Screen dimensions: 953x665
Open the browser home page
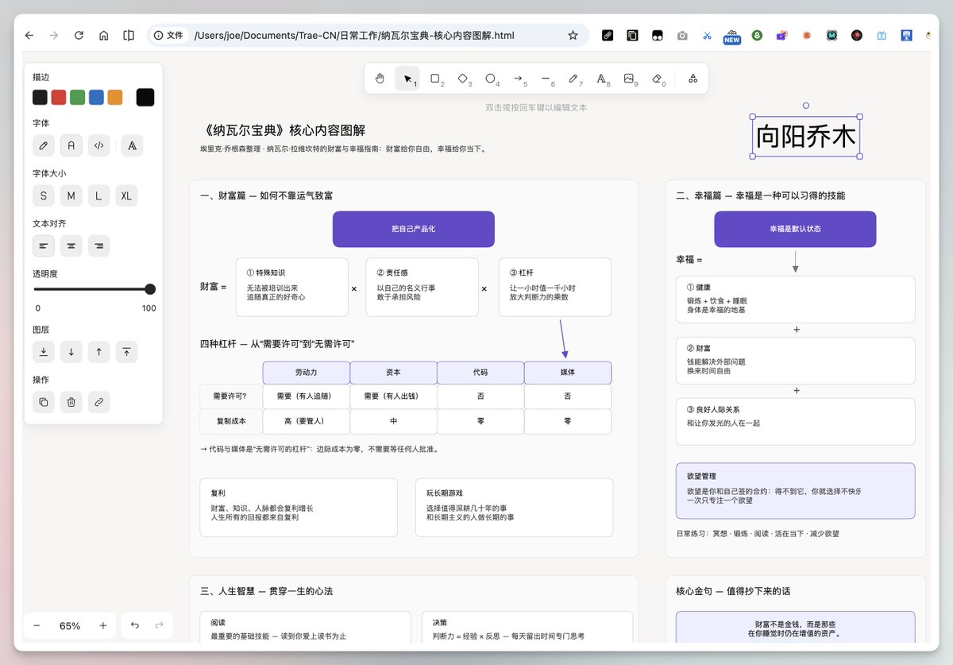tap(103, 36)
